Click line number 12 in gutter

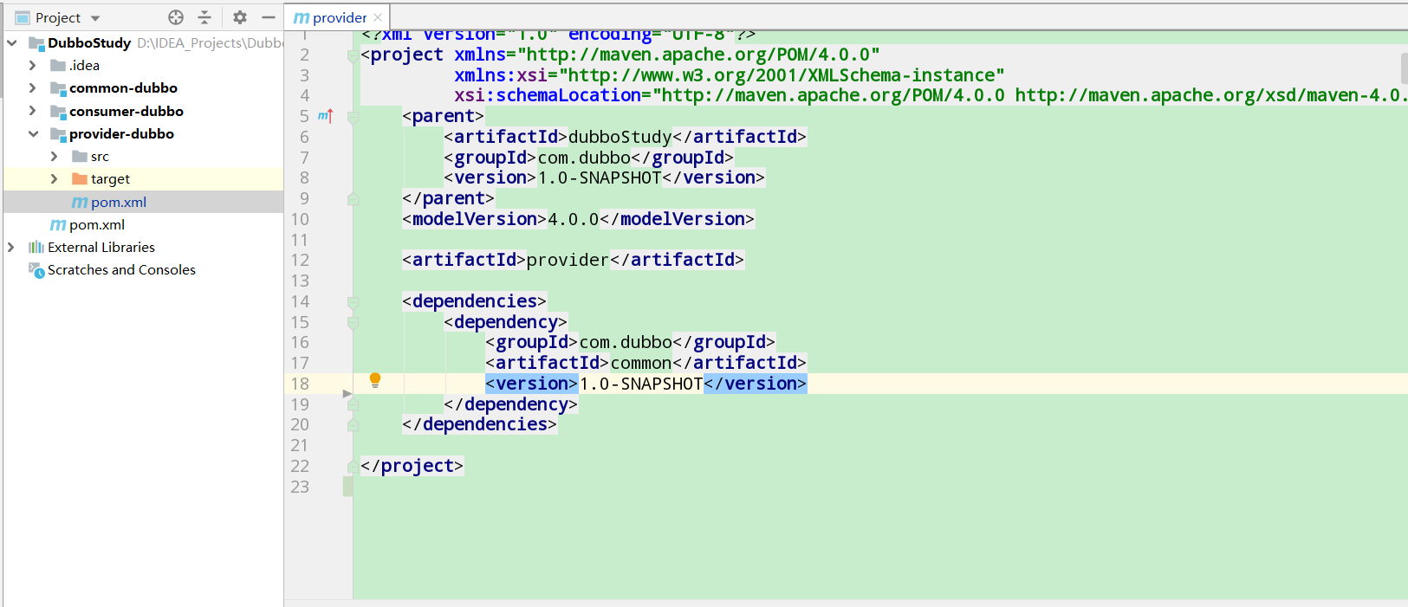[300, 260]
